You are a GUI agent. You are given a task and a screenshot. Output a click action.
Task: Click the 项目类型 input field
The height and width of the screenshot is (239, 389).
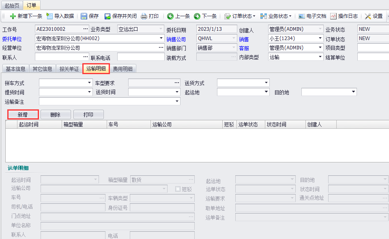tap(373, 47)
